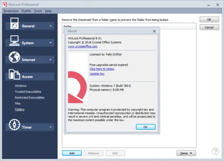224x161 pixels.
Task: Open the Help menu
Action: (x=48, y=11)
